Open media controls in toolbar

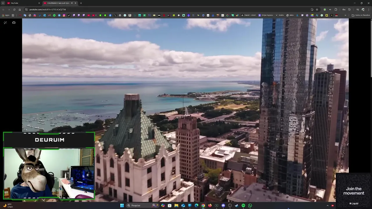(x=358, y=10)
